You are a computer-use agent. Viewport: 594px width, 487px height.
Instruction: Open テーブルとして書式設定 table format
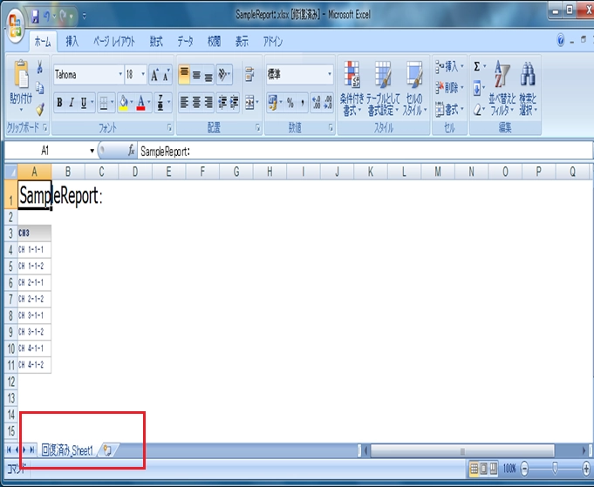point(383,89)
